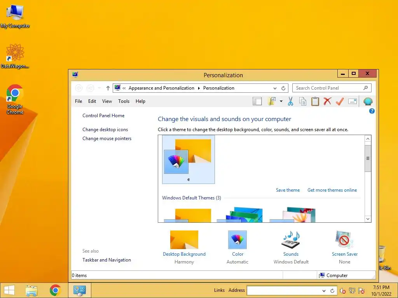Open the Tools menu
This screenshot has height=298, width=398.
coord(124,101)
